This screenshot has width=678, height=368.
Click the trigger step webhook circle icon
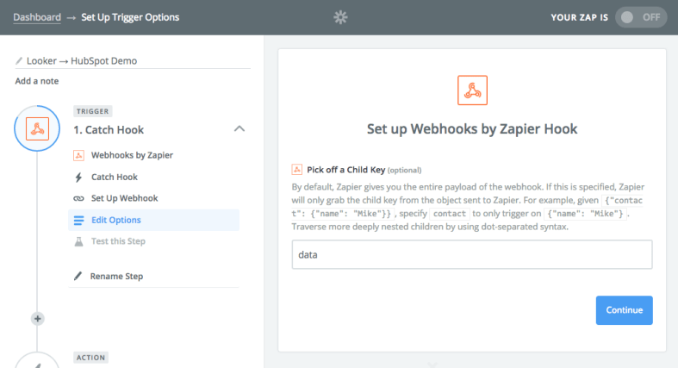(x=37, y=129)
